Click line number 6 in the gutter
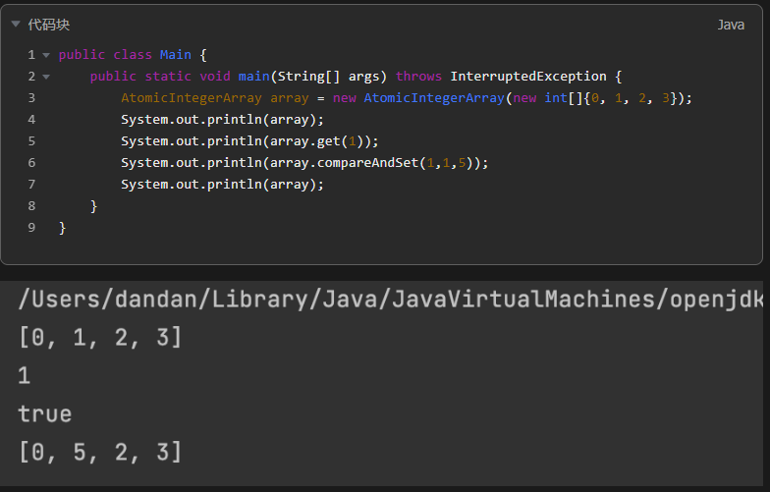This screenshot has height=492, width=770. coord(31,163)
